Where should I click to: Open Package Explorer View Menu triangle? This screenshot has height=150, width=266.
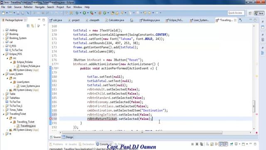(x=44, y=25)
